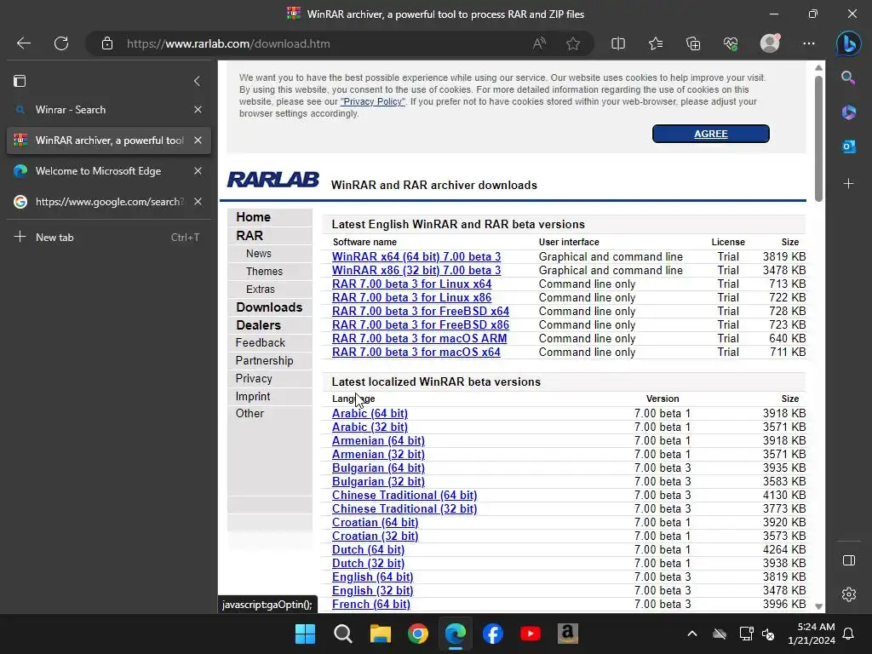This screenshot has width=872, height=654.
Task: Add this page to favorites star
Action: pyautogui.click(x=573, y=43)
